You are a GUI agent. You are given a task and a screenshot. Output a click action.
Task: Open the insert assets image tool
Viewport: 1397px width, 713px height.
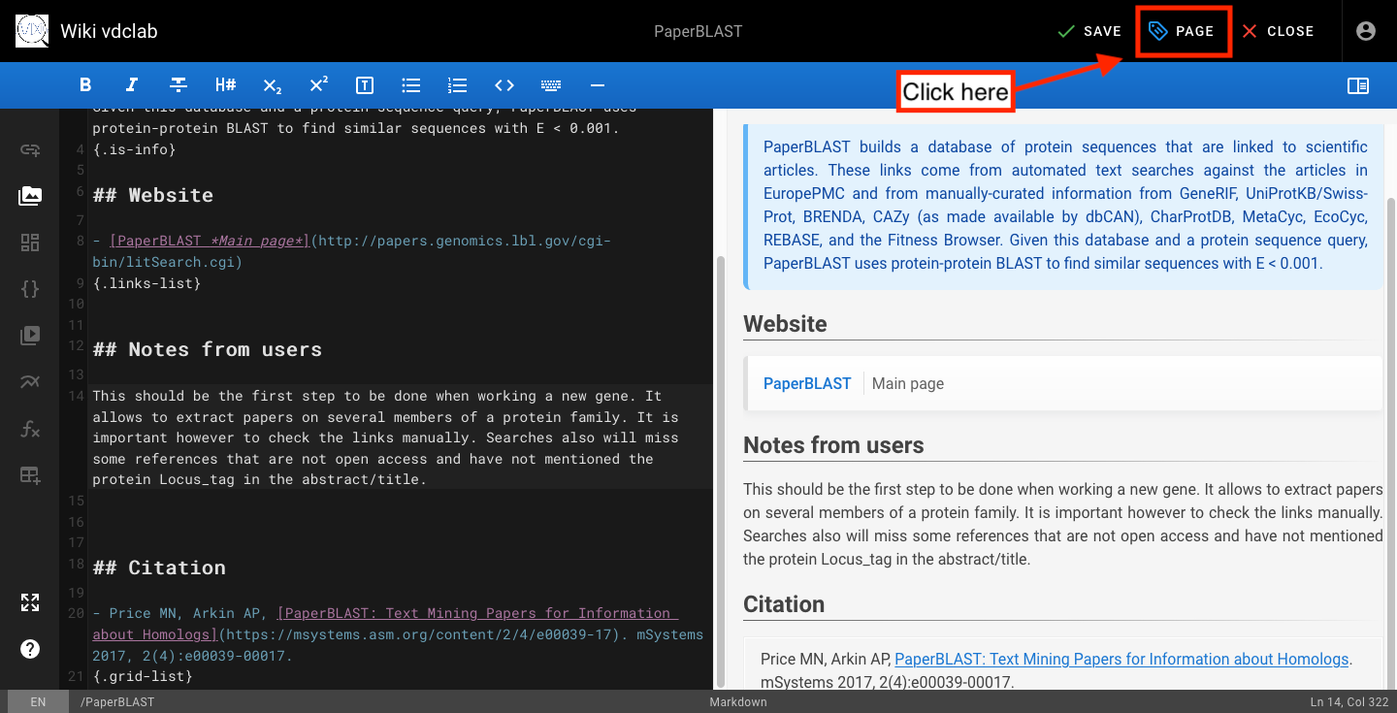(30, 196)
